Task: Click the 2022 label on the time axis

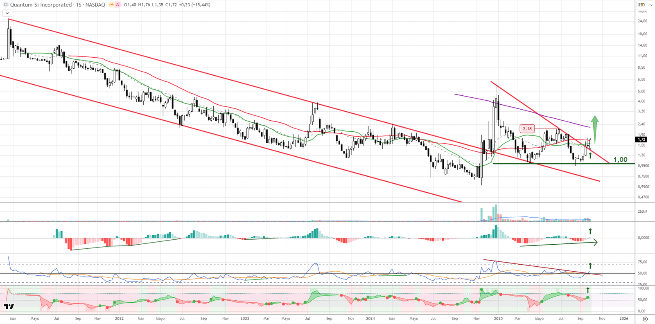Action: 119,318
